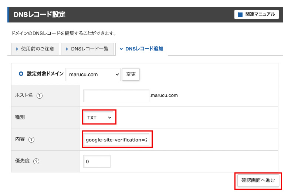Image resolution: width=298 pixels, height=196 pixels.
Task: Click the question mark icon beside 内容
Action: click(x=31, y=140)
